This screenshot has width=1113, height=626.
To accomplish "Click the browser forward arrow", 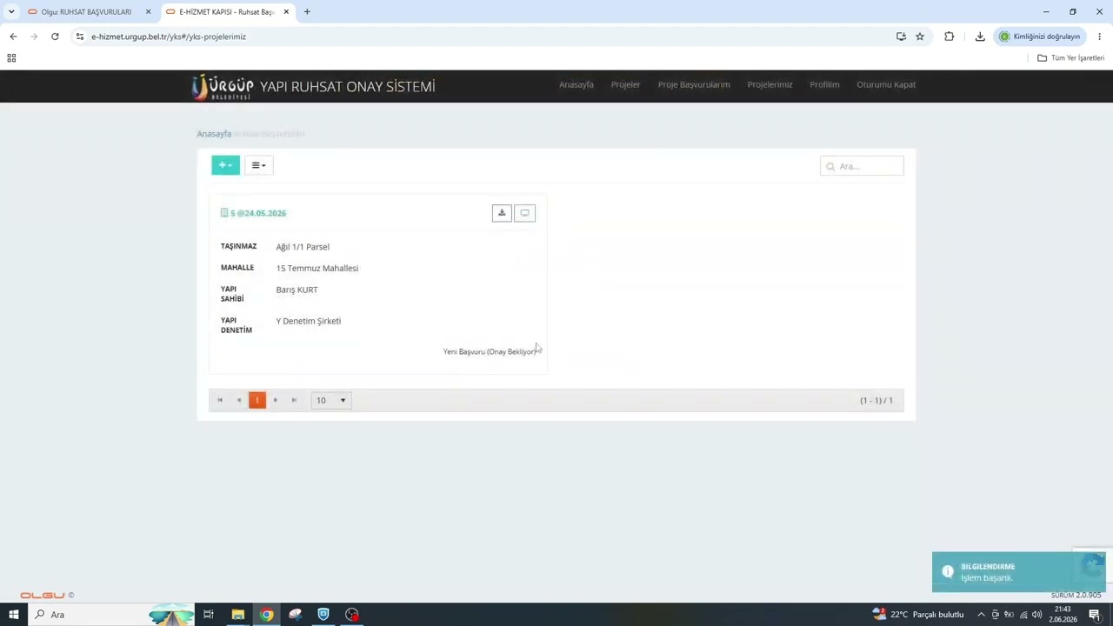I will point(34,37).
